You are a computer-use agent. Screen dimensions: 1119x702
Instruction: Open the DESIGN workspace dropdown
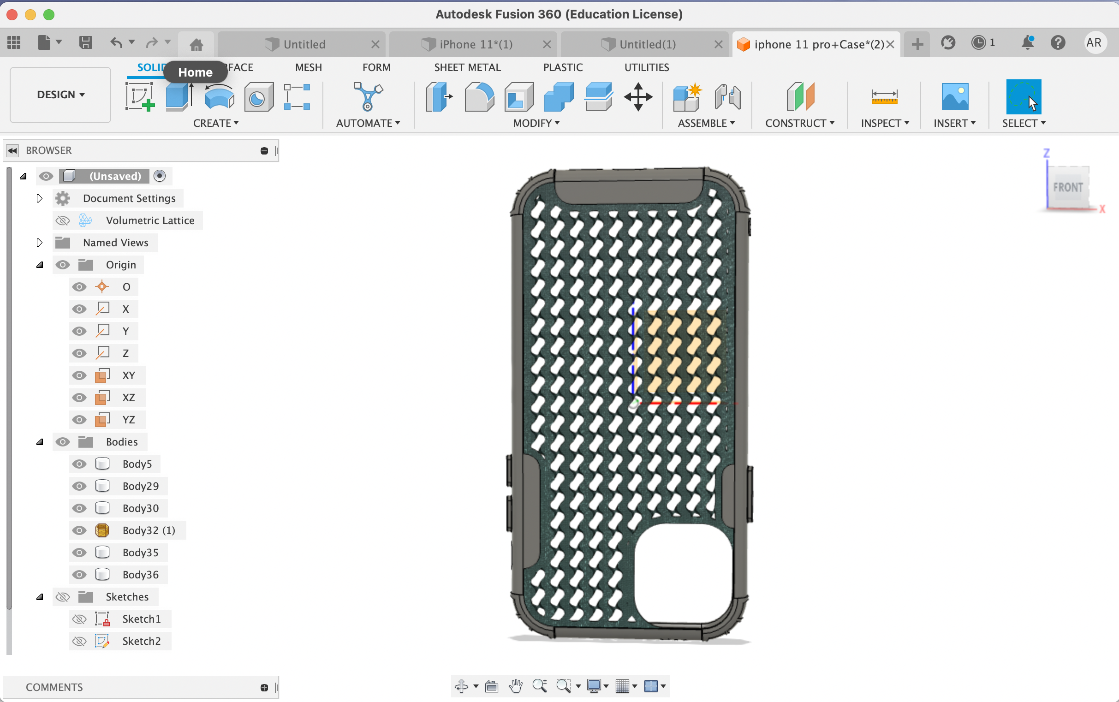click(60, 95)
